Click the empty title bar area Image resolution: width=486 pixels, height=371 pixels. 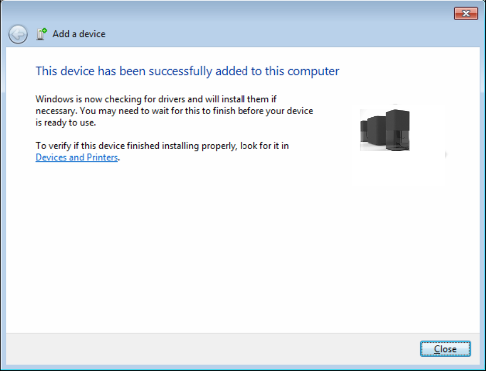pyautogui.click(x=239, y=13)
